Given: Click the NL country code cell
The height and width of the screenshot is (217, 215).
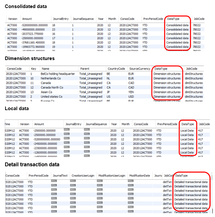Looking at the screenshot, I should pyautogui.click(x=108, y=78).
